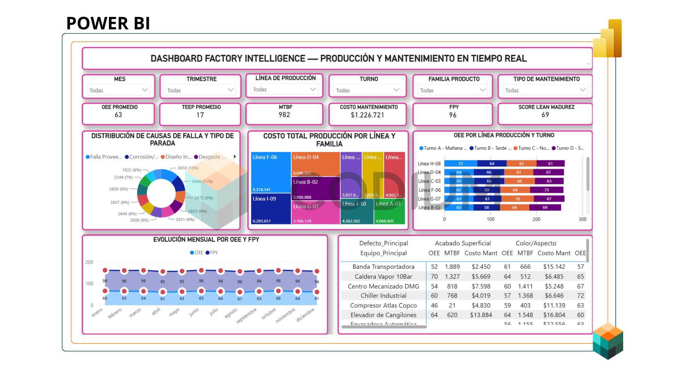This screenshot has width=679, height=382.
Task: Click the $15.142 cost cell
Action: [554, 267]
